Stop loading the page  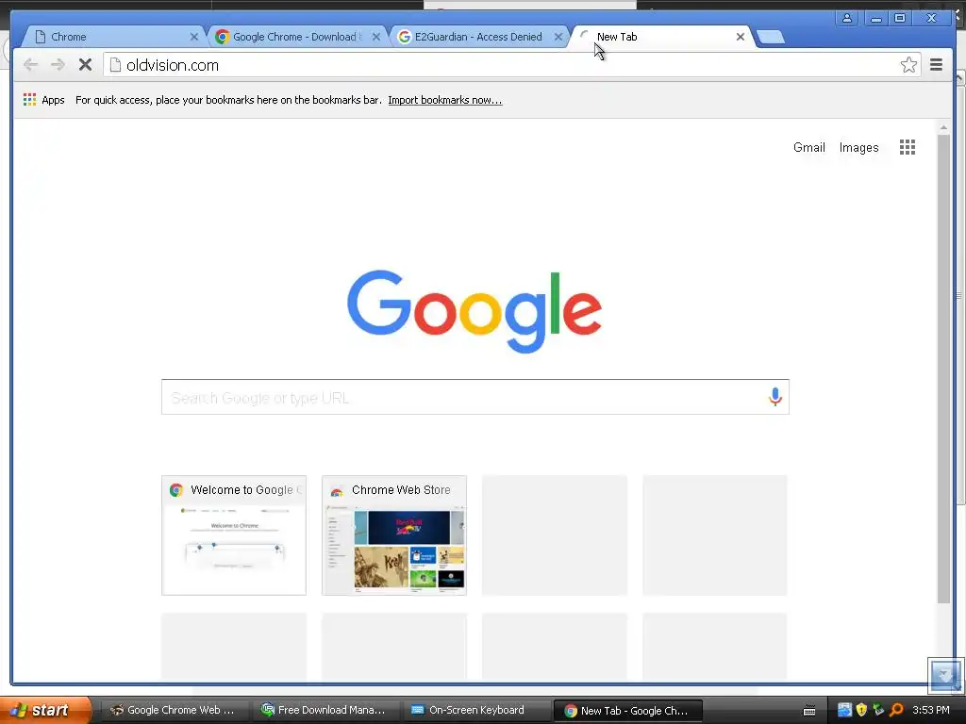point(85,65)
